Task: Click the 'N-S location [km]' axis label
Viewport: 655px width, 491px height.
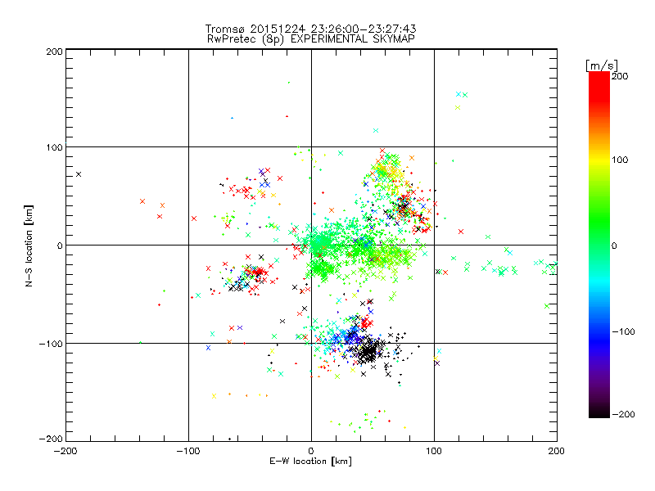Action: click(29, 245)
